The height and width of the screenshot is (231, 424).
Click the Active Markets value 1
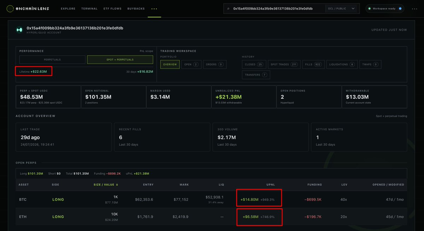pyautogui.click(x=317, y=138)
